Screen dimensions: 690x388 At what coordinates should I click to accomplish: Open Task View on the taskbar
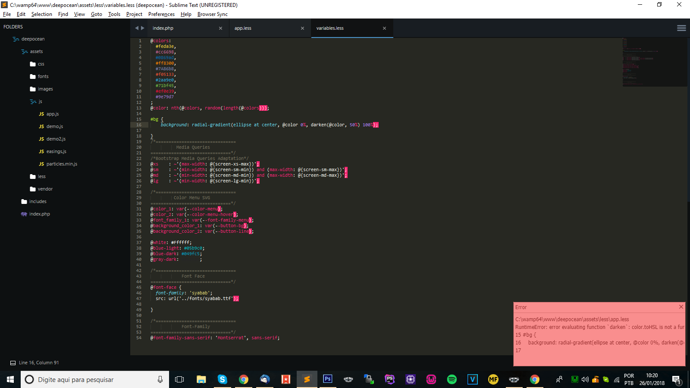179,379
